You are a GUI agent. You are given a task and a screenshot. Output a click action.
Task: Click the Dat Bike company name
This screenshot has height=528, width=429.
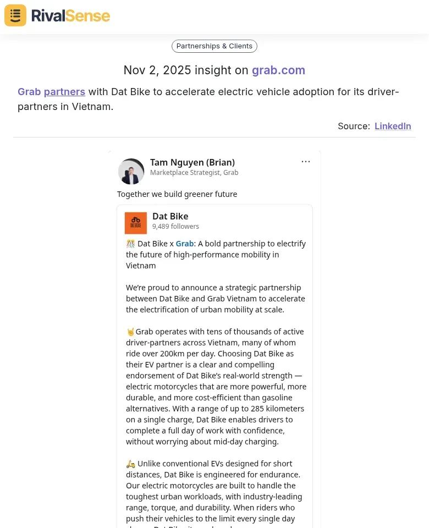pos(170,216)
